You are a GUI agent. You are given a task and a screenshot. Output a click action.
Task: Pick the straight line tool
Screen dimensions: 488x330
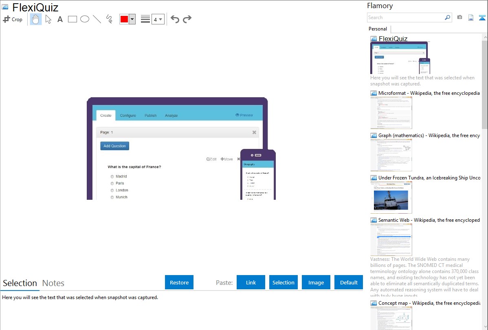coord(97,19)
